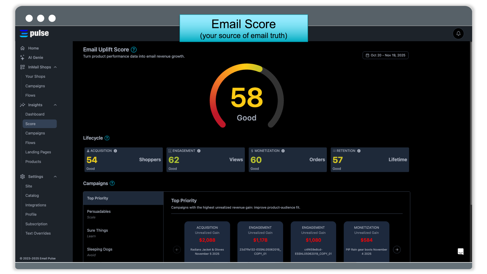This screenshot has width=487, height=274.
Task: Open the Radians Jacket & Gloves campaign card
Action: pos(207,241)
